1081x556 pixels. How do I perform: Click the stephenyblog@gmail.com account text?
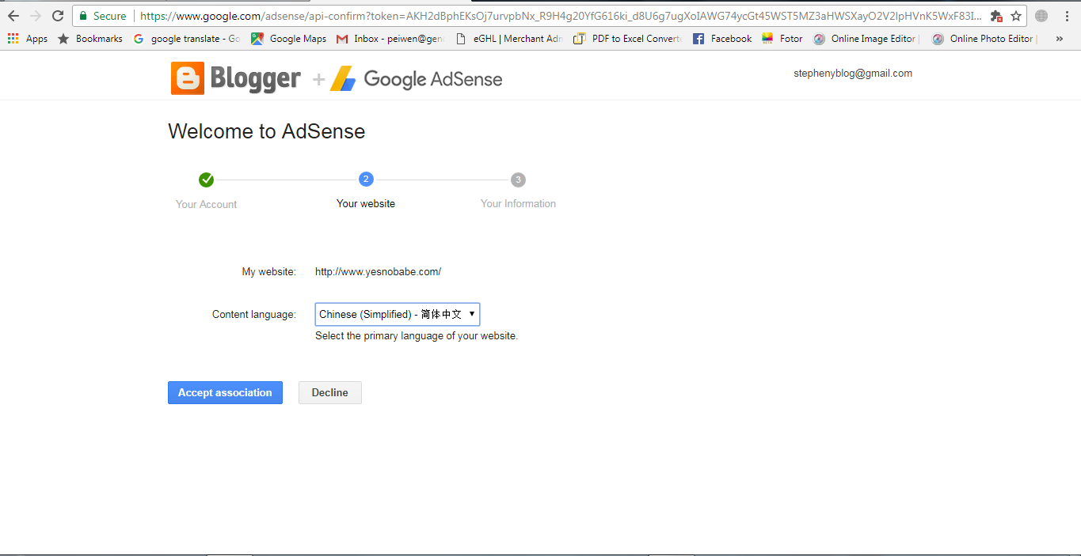pyautogui.click(x=853, y=74)
